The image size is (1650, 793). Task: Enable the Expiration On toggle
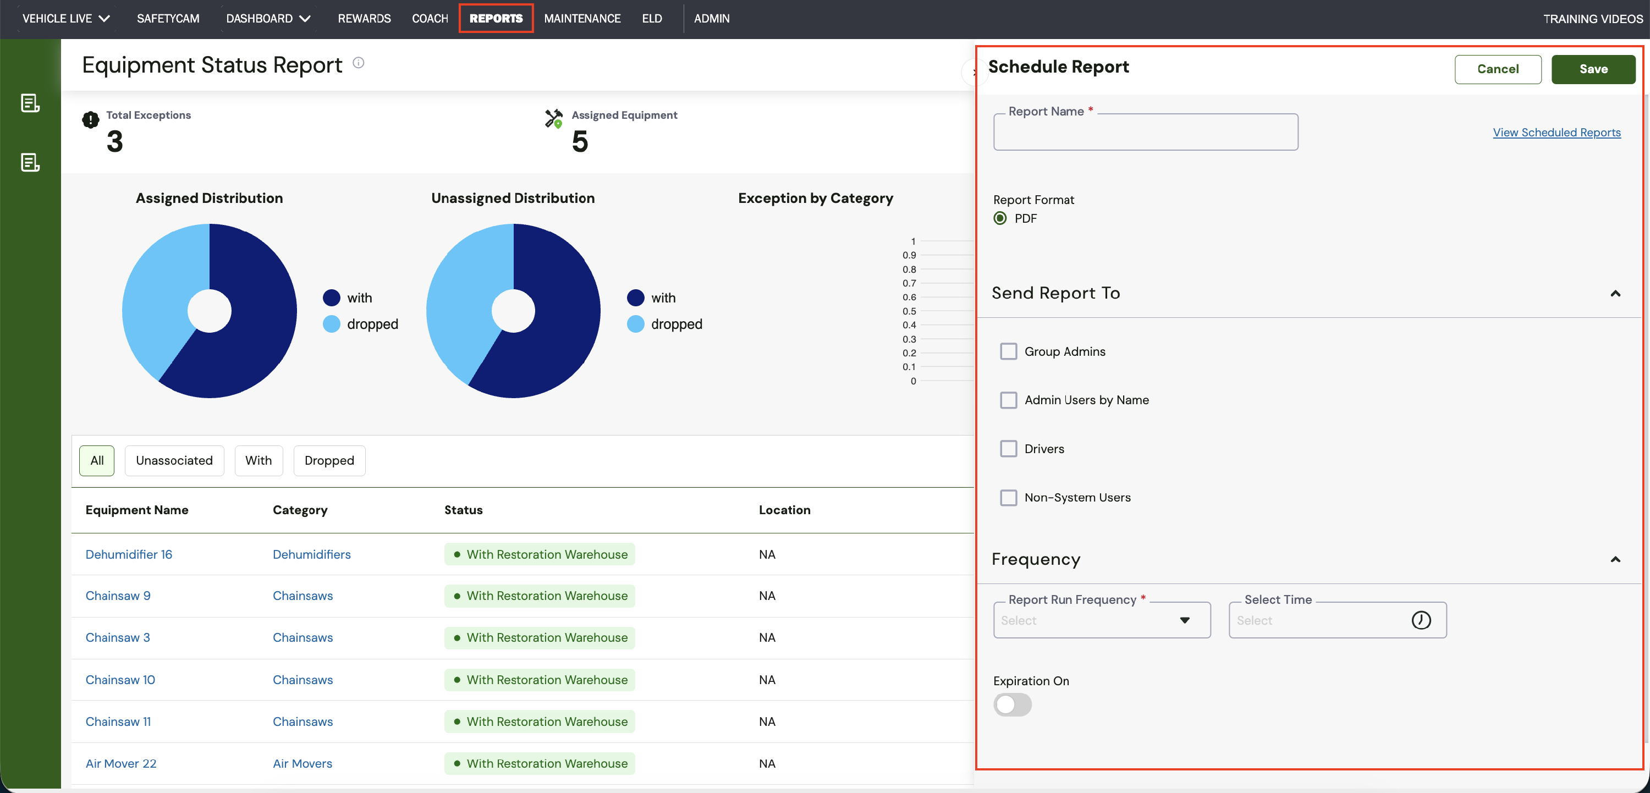(1012, 705)
